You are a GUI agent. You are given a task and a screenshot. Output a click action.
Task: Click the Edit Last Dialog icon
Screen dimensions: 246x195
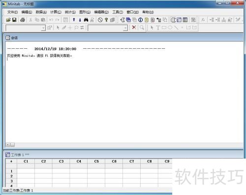[x=65, y=20]
